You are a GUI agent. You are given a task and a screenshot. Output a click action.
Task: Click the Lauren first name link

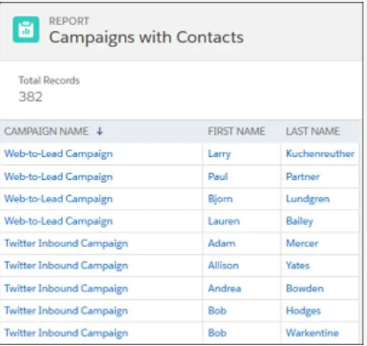(224, 222)
